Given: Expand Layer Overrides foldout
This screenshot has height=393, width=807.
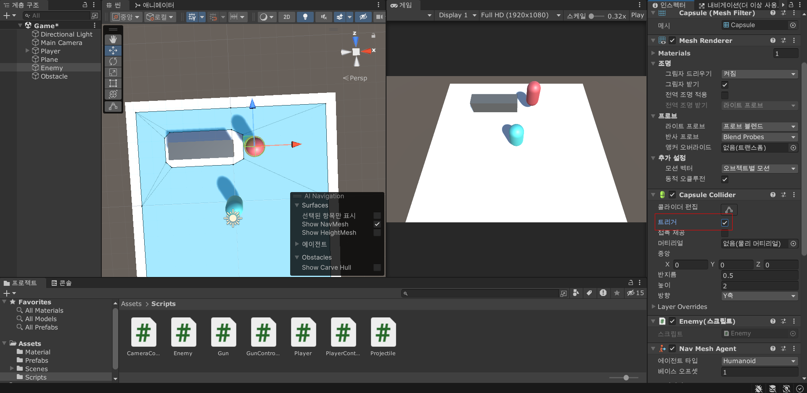Looking at the screenshot, I should click(653, 307).
